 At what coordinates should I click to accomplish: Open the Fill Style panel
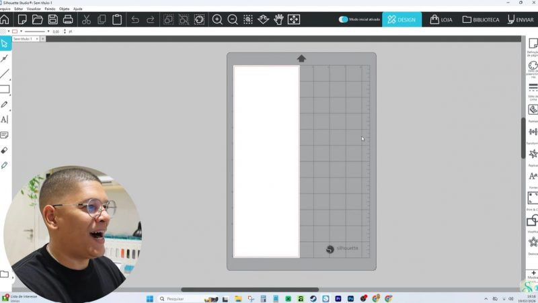[533, 65]
